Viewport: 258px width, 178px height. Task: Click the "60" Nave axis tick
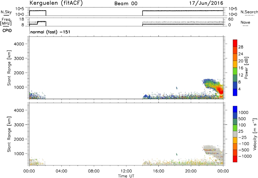pyautogui.click(x=231, y=19)
